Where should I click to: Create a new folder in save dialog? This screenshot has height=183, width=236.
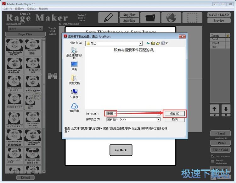158,43
